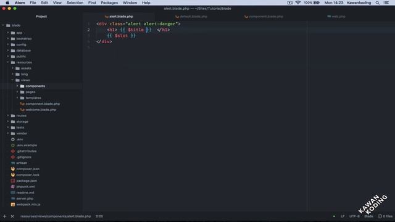Click the composer.json file icon

pyautogui.click(x=13, y=169)
